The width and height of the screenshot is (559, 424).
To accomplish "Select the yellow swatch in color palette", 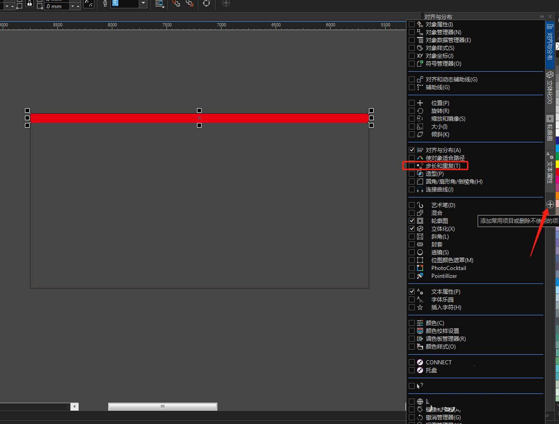I will (x=557, y=164).
